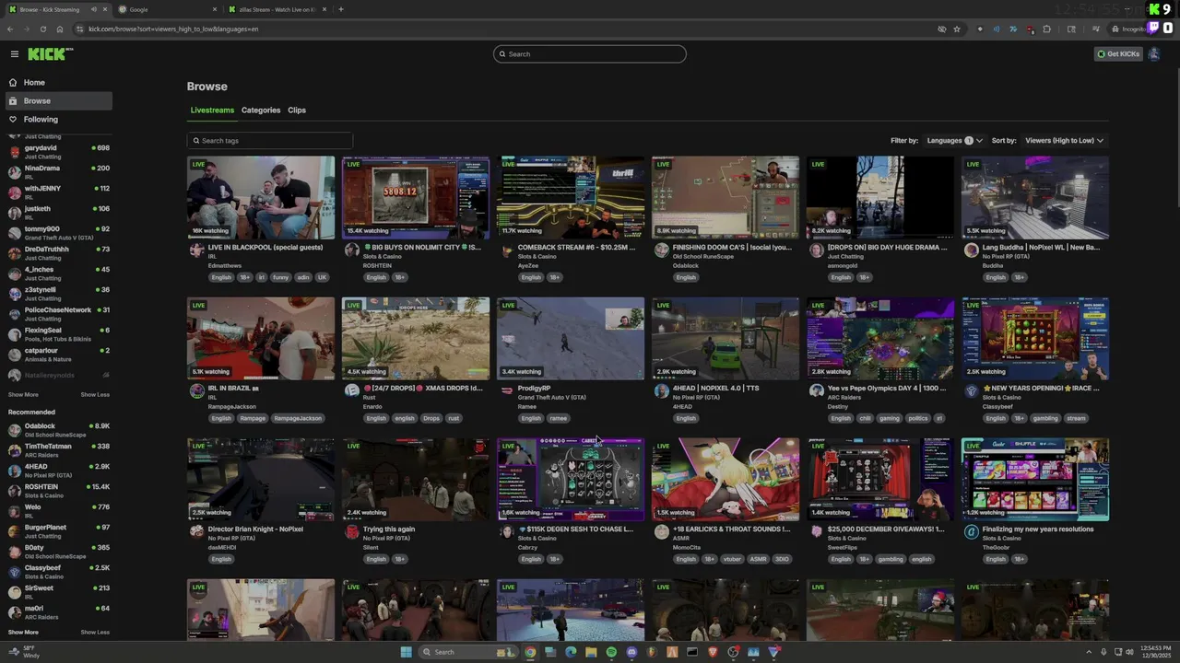The width and height of the screenshot is (1180, 663).
Task: Open a new browser tab
Action: pos(341,9)
